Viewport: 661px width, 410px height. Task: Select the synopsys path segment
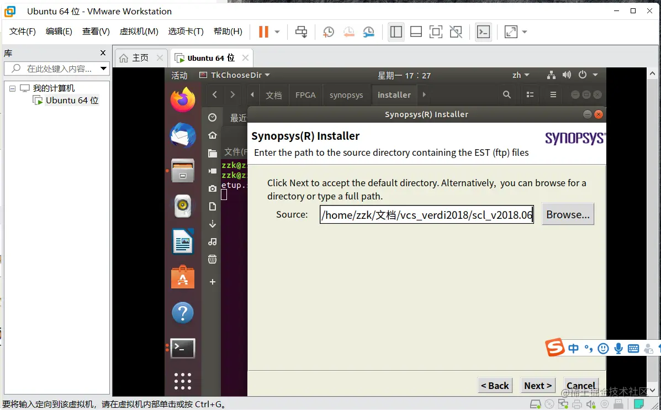click(x=346, y=95)
